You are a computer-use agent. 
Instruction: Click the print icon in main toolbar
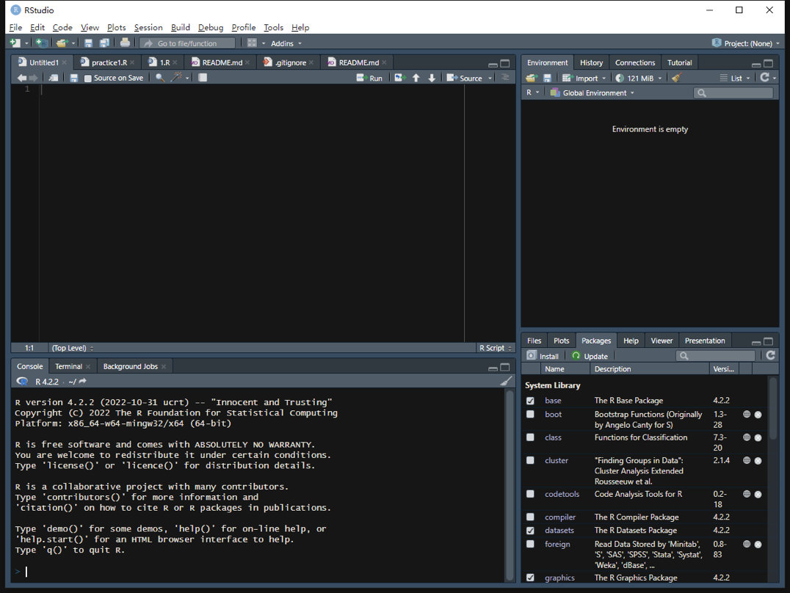(125, 43)
